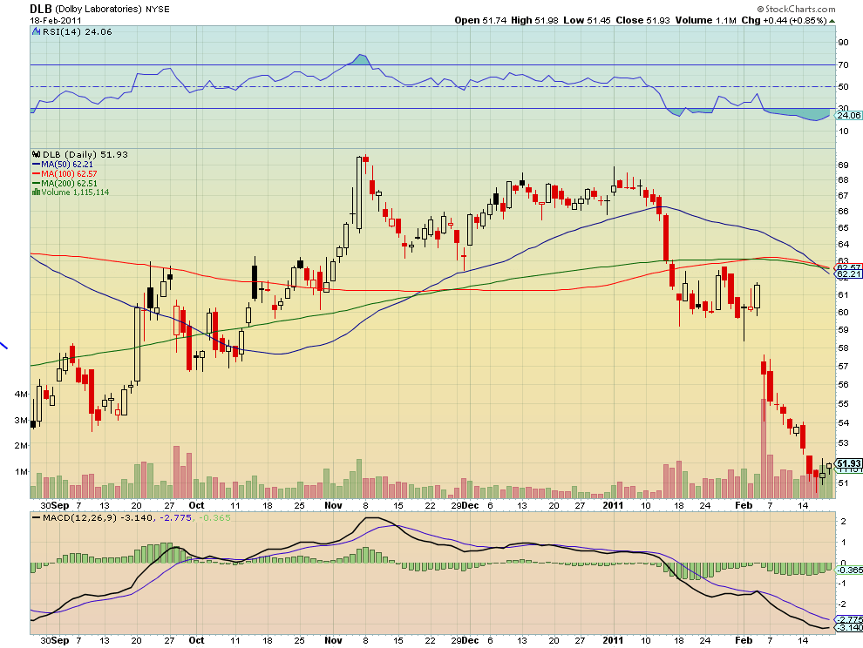Click the Low 51.45 value
Screen dimensions: 863x648
[587, 20]
